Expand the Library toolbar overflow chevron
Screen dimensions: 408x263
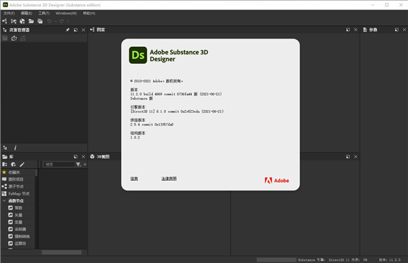(85, 164)
